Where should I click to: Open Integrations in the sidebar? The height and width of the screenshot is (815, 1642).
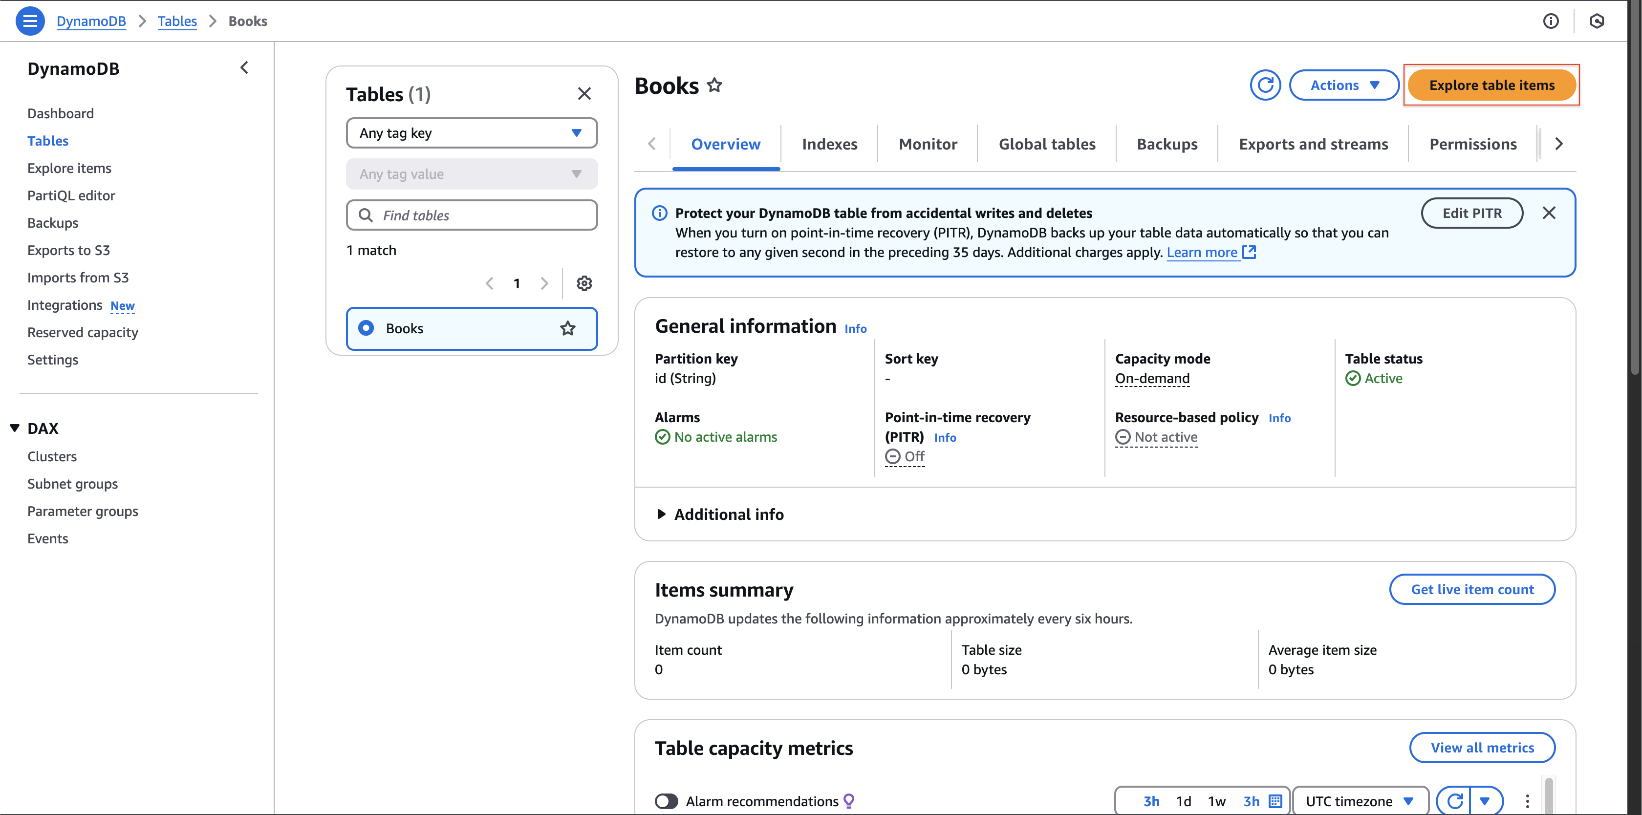point(65,305)
